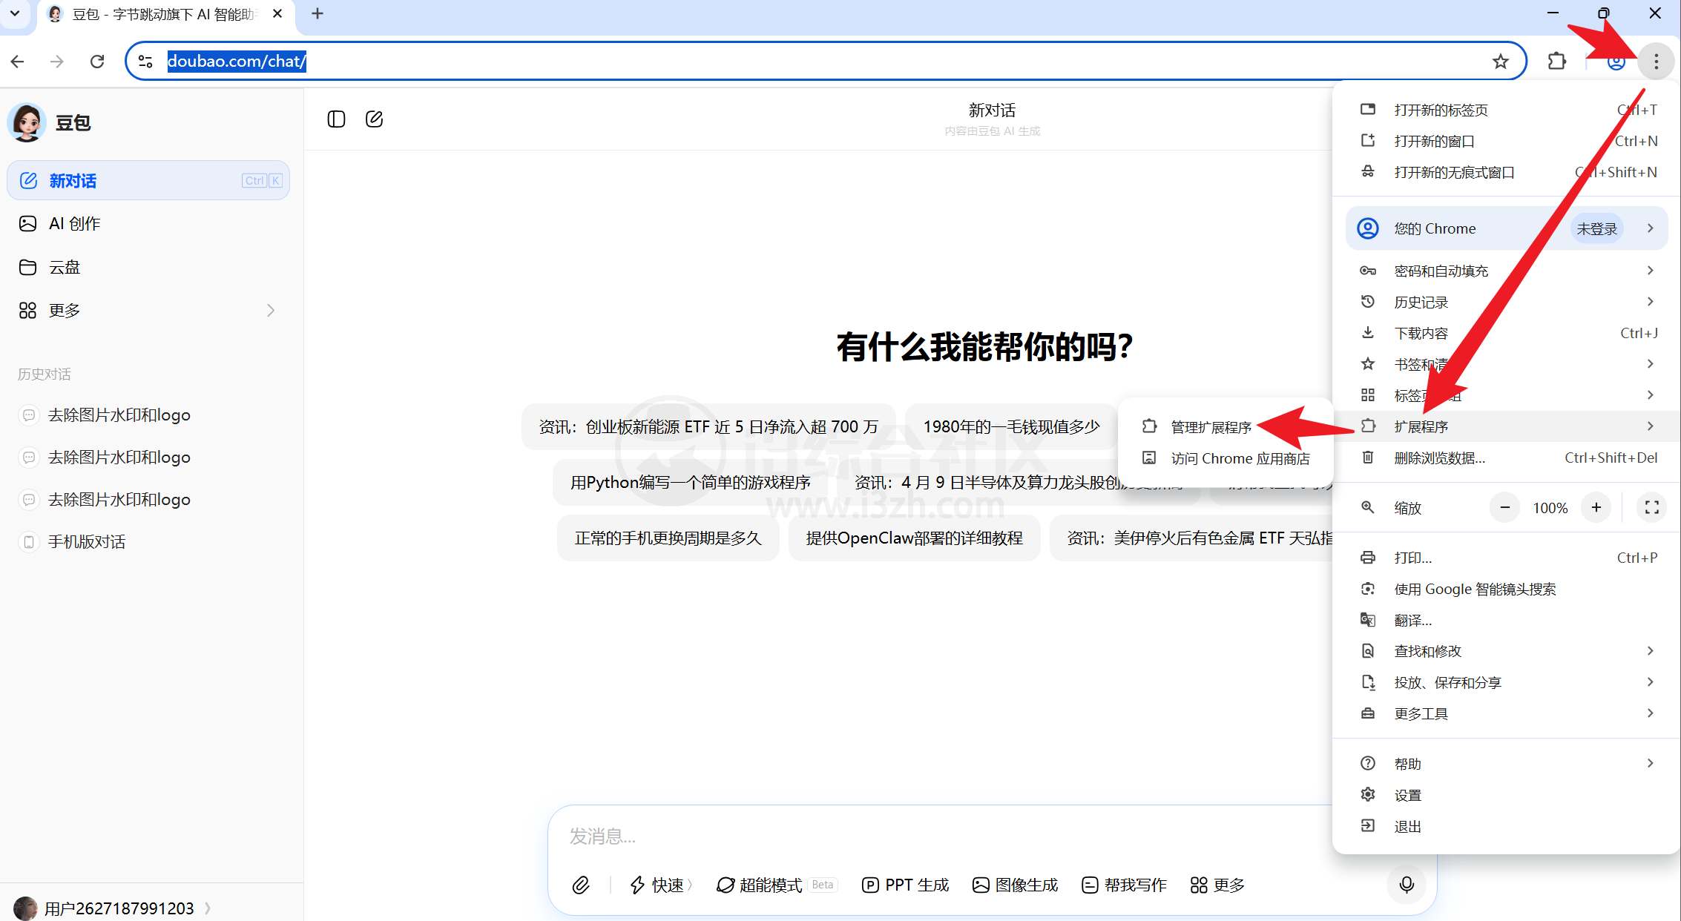Open the 扩展程序 submenu arrow

click(x=1650, y=426)
